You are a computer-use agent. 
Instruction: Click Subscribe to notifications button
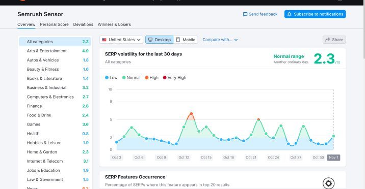[315, 14]
